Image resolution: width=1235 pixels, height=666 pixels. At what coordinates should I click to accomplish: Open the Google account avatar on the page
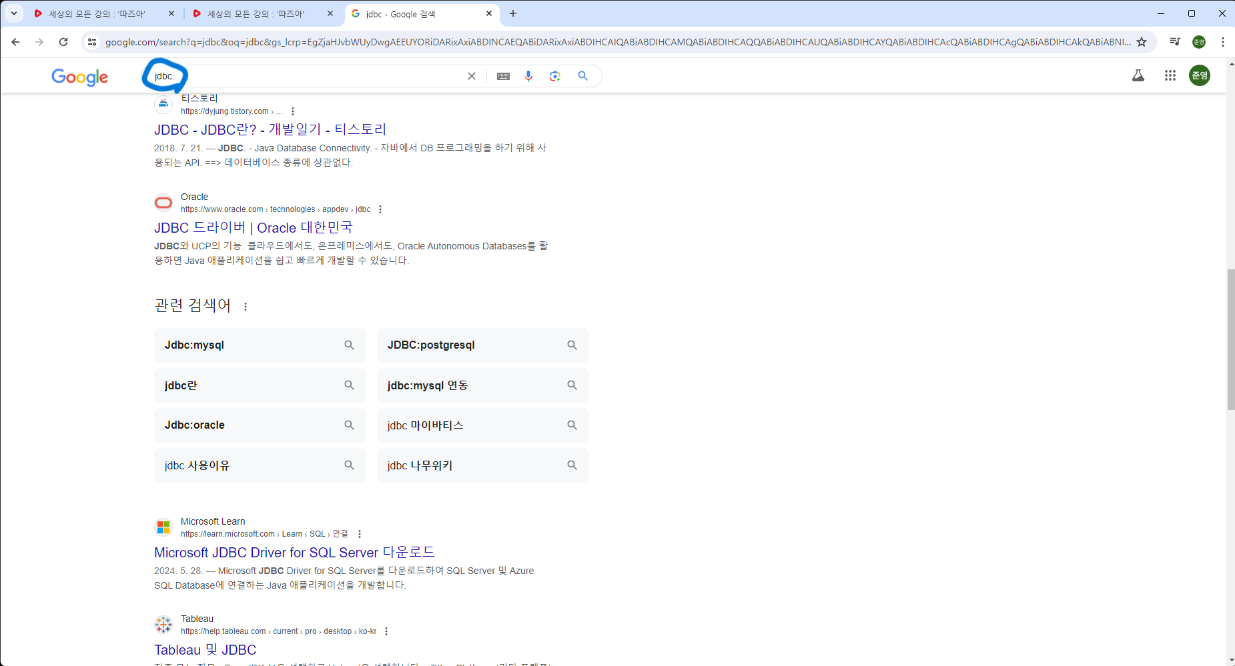(x=1200, y=75)
